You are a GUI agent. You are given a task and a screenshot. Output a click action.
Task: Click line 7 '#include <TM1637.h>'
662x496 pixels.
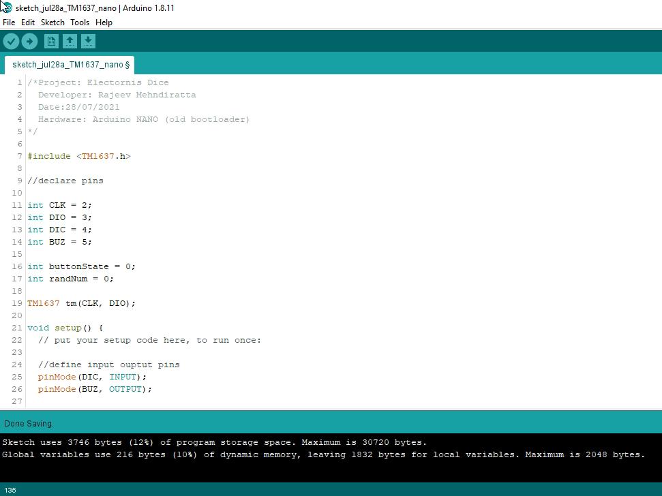coord(79,156)
